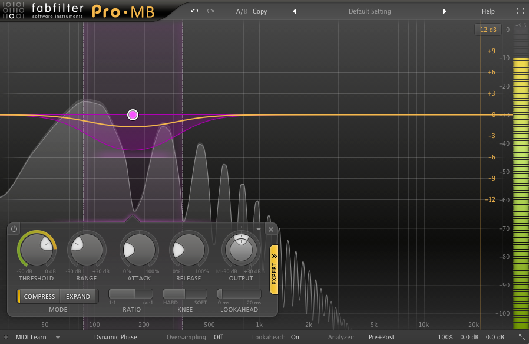Change Oversampling Off setting
The height and width of the screenshot is (344, 529).
click(218, 337)
